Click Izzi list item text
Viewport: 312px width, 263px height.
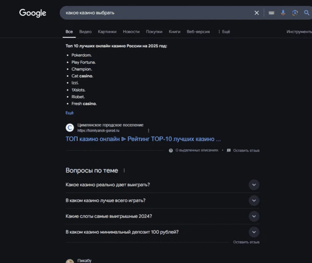[x=75, y=83]
